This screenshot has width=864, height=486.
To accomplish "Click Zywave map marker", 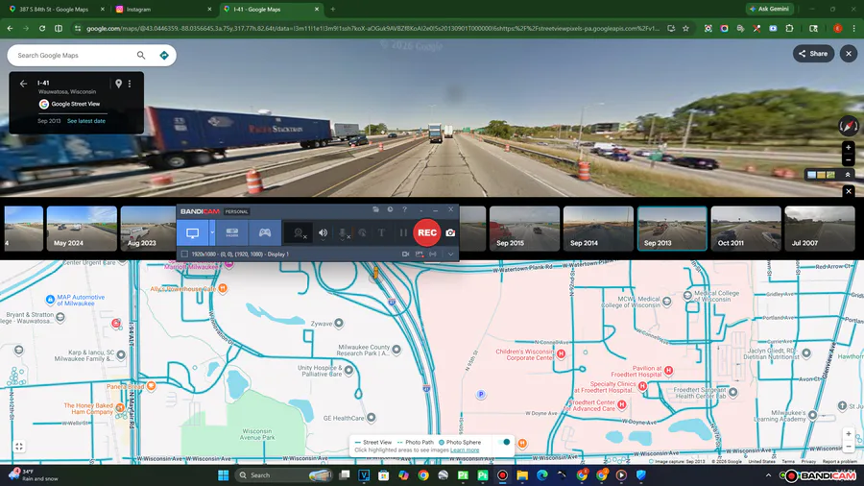I will point(339,323).
